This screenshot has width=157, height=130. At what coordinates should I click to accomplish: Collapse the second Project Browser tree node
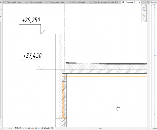coord(154,8)
